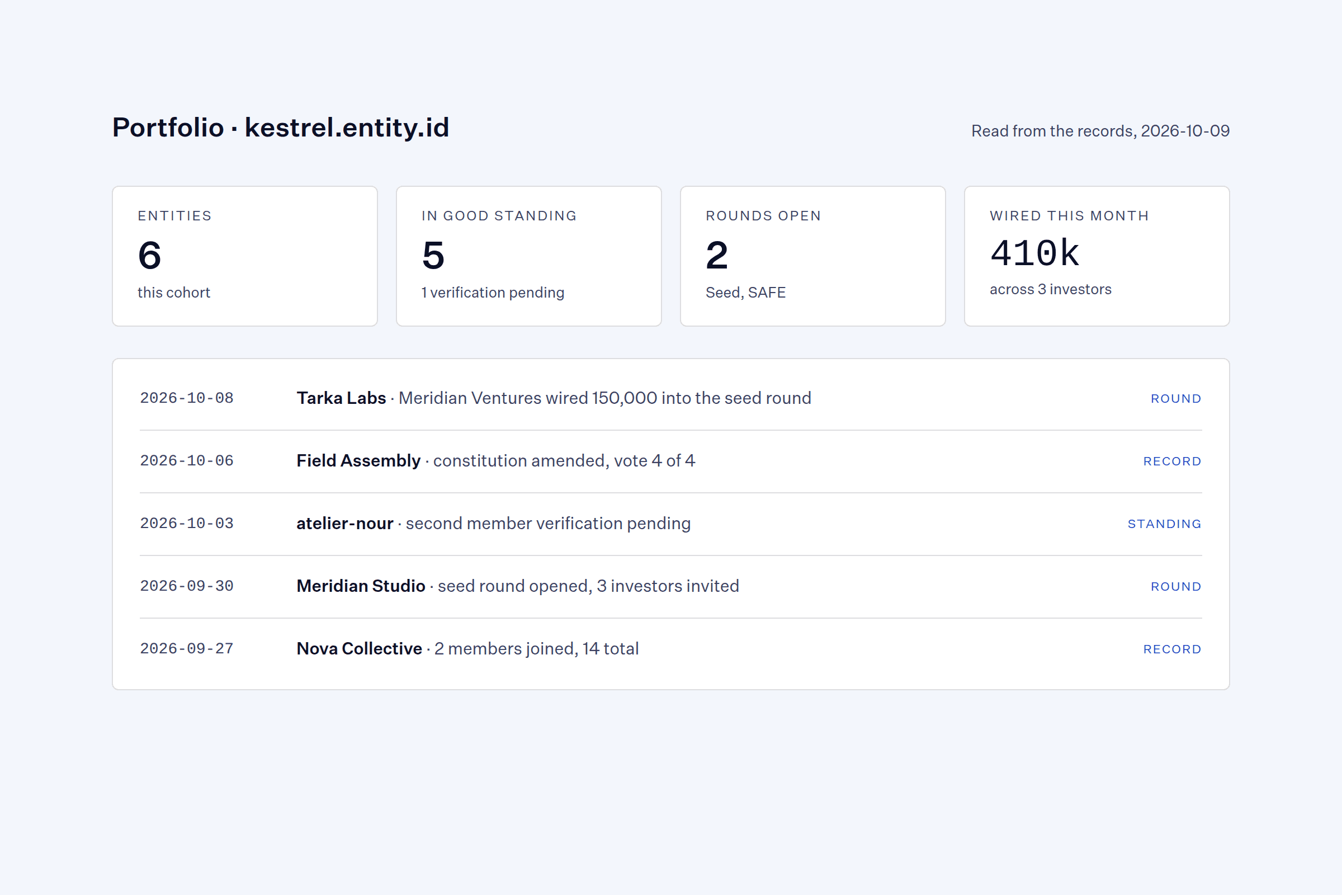Click the 'Seed, SAFE' caption
The width and height of the screenshot is (1342, 895).
[x=745, y=292]
